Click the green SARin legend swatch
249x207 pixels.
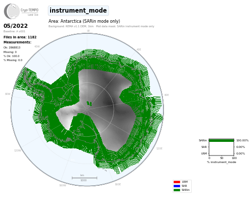click(x=177, y=190)
